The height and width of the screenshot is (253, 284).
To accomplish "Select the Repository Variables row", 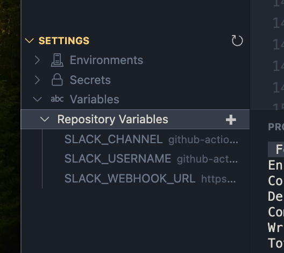I will [x=136, y=120].
